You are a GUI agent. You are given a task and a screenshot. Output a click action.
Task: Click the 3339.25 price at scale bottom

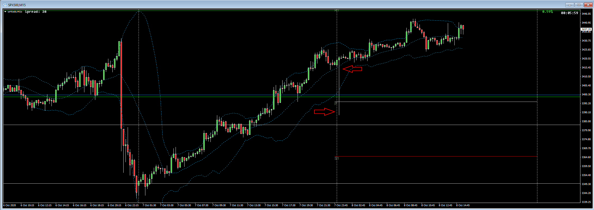point(586,202)
